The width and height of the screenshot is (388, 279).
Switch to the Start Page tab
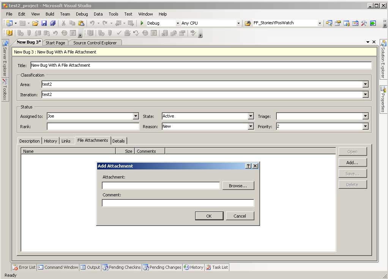coord(55,43)
